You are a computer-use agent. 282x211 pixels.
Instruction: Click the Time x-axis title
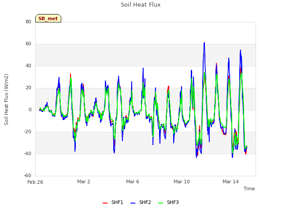[x=249, y=189]
